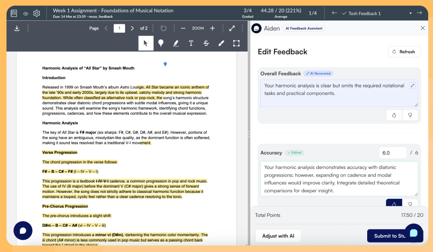This screenshot has width=433, height=252.
Task: Thumbs up the Accuracy feedback
Action: coord(394,203)
